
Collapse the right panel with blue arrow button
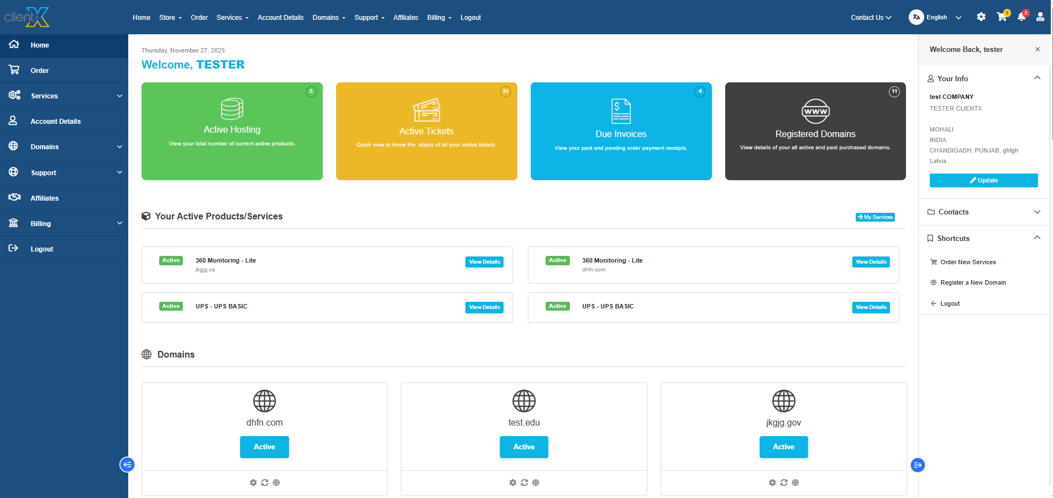[918, 465]
